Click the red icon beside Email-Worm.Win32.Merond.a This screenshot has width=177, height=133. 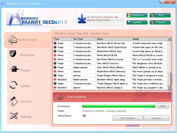[x=55, y=71]
